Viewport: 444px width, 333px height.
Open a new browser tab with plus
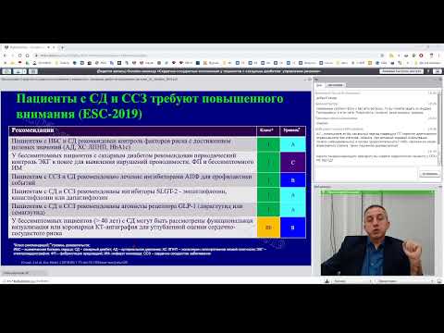click(62, 47)
